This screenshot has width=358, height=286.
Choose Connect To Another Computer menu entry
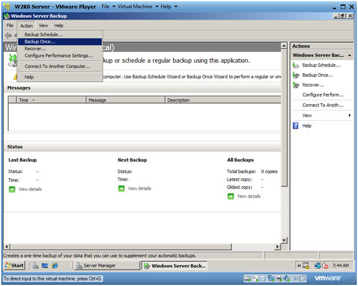click(x=60, y=67)
